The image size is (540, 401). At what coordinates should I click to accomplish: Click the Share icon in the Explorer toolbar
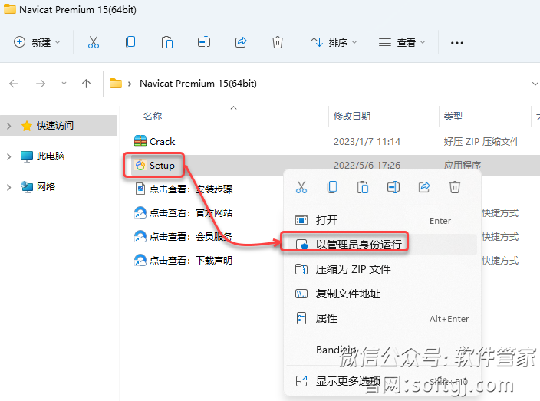[x=241, y=42]
